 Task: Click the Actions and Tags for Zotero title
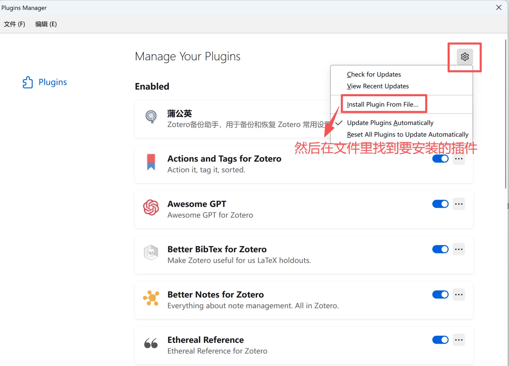(224, 159)
